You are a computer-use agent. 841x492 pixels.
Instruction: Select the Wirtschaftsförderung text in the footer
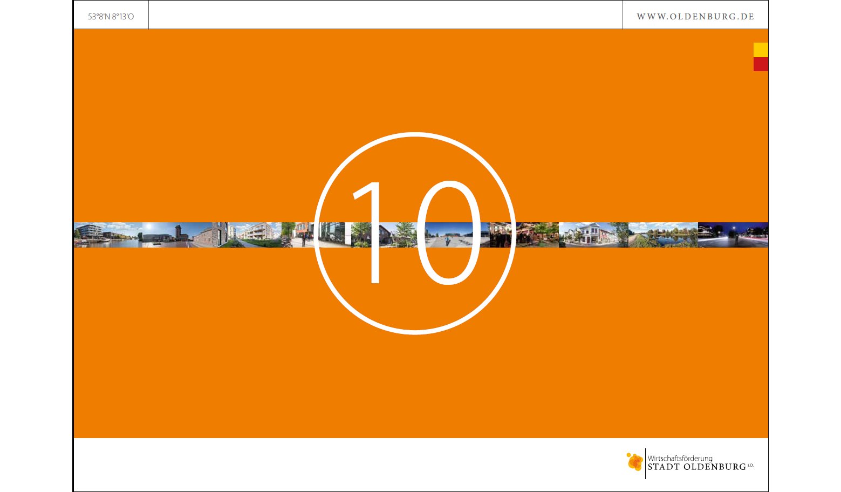click(x=680, y=458)
